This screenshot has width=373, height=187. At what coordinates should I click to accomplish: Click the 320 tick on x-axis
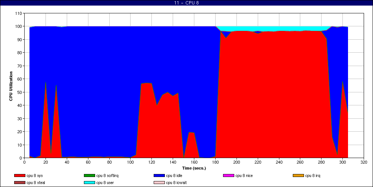(364, 162)
